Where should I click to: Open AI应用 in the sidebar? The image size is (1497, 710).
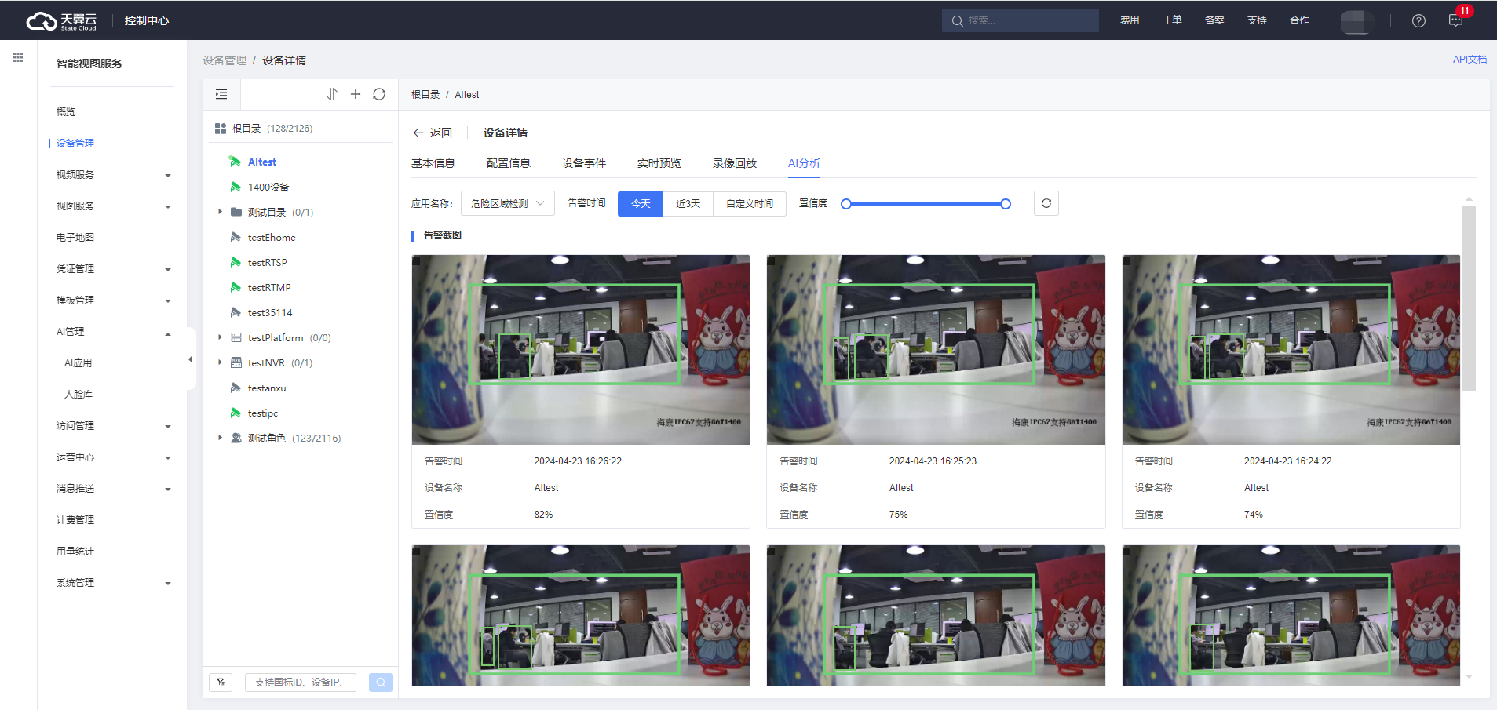click(x=79, y=362)
